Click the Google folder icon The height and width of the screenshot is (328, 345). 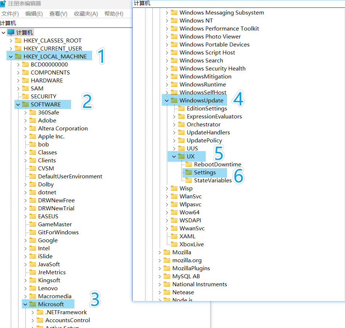[x=33, y=240]
